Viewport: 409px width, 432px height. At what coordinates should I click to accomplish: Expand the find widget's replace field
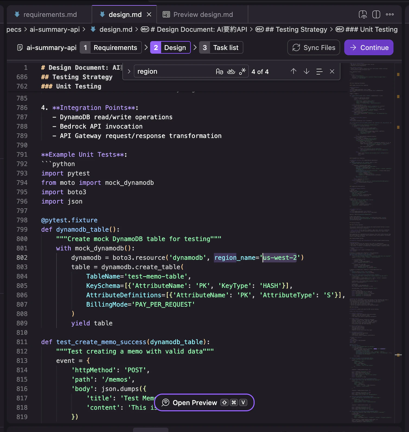(129, 71)
